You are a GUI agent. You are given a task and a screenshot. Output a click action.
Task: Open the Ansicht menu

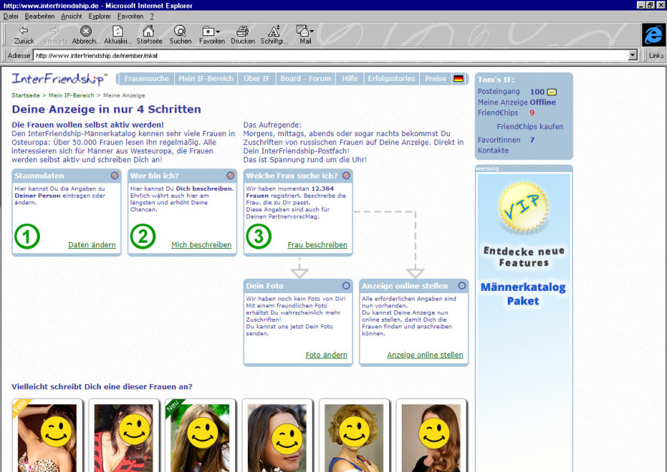71,17
